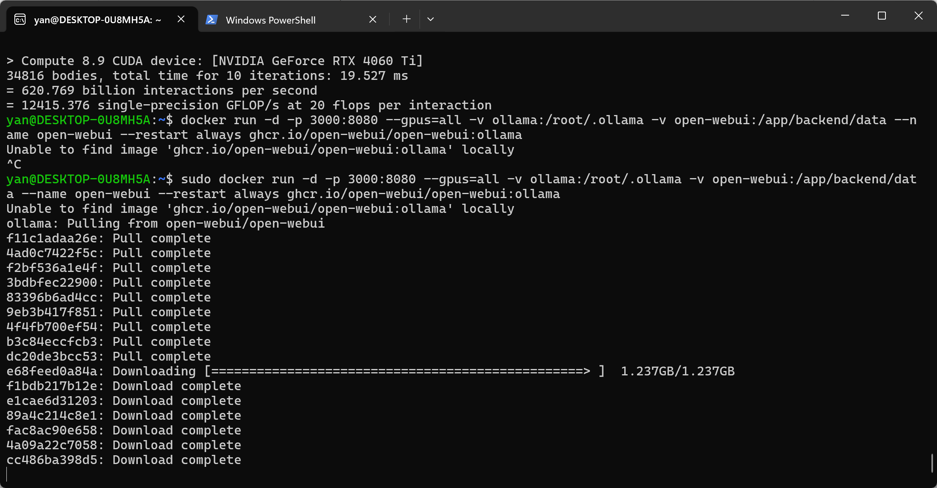
Task: Click the terminal scrollbar thumb
Action: 932,463
